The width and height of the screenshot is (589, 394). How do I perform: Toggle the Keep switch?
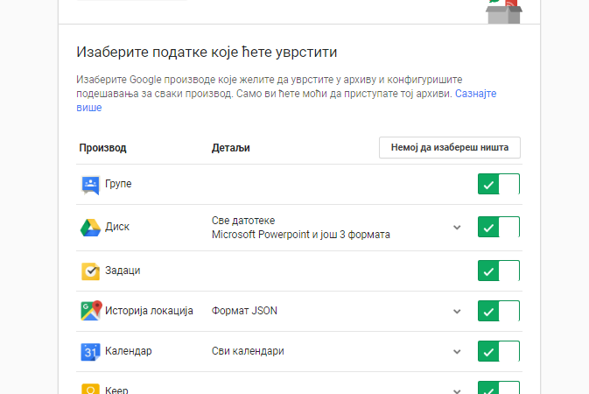point(499,388)
